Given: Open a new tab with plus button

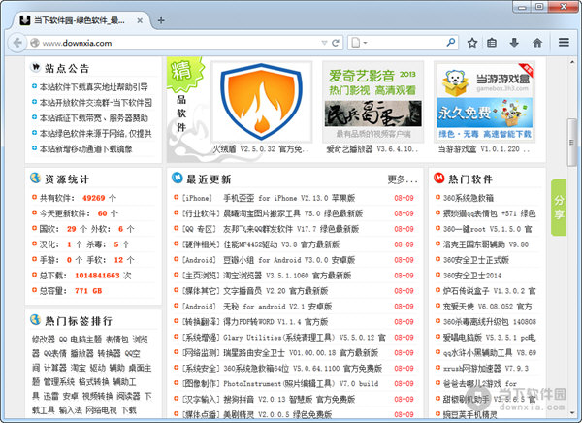Looking at the screenshot, I should [161, 20].
